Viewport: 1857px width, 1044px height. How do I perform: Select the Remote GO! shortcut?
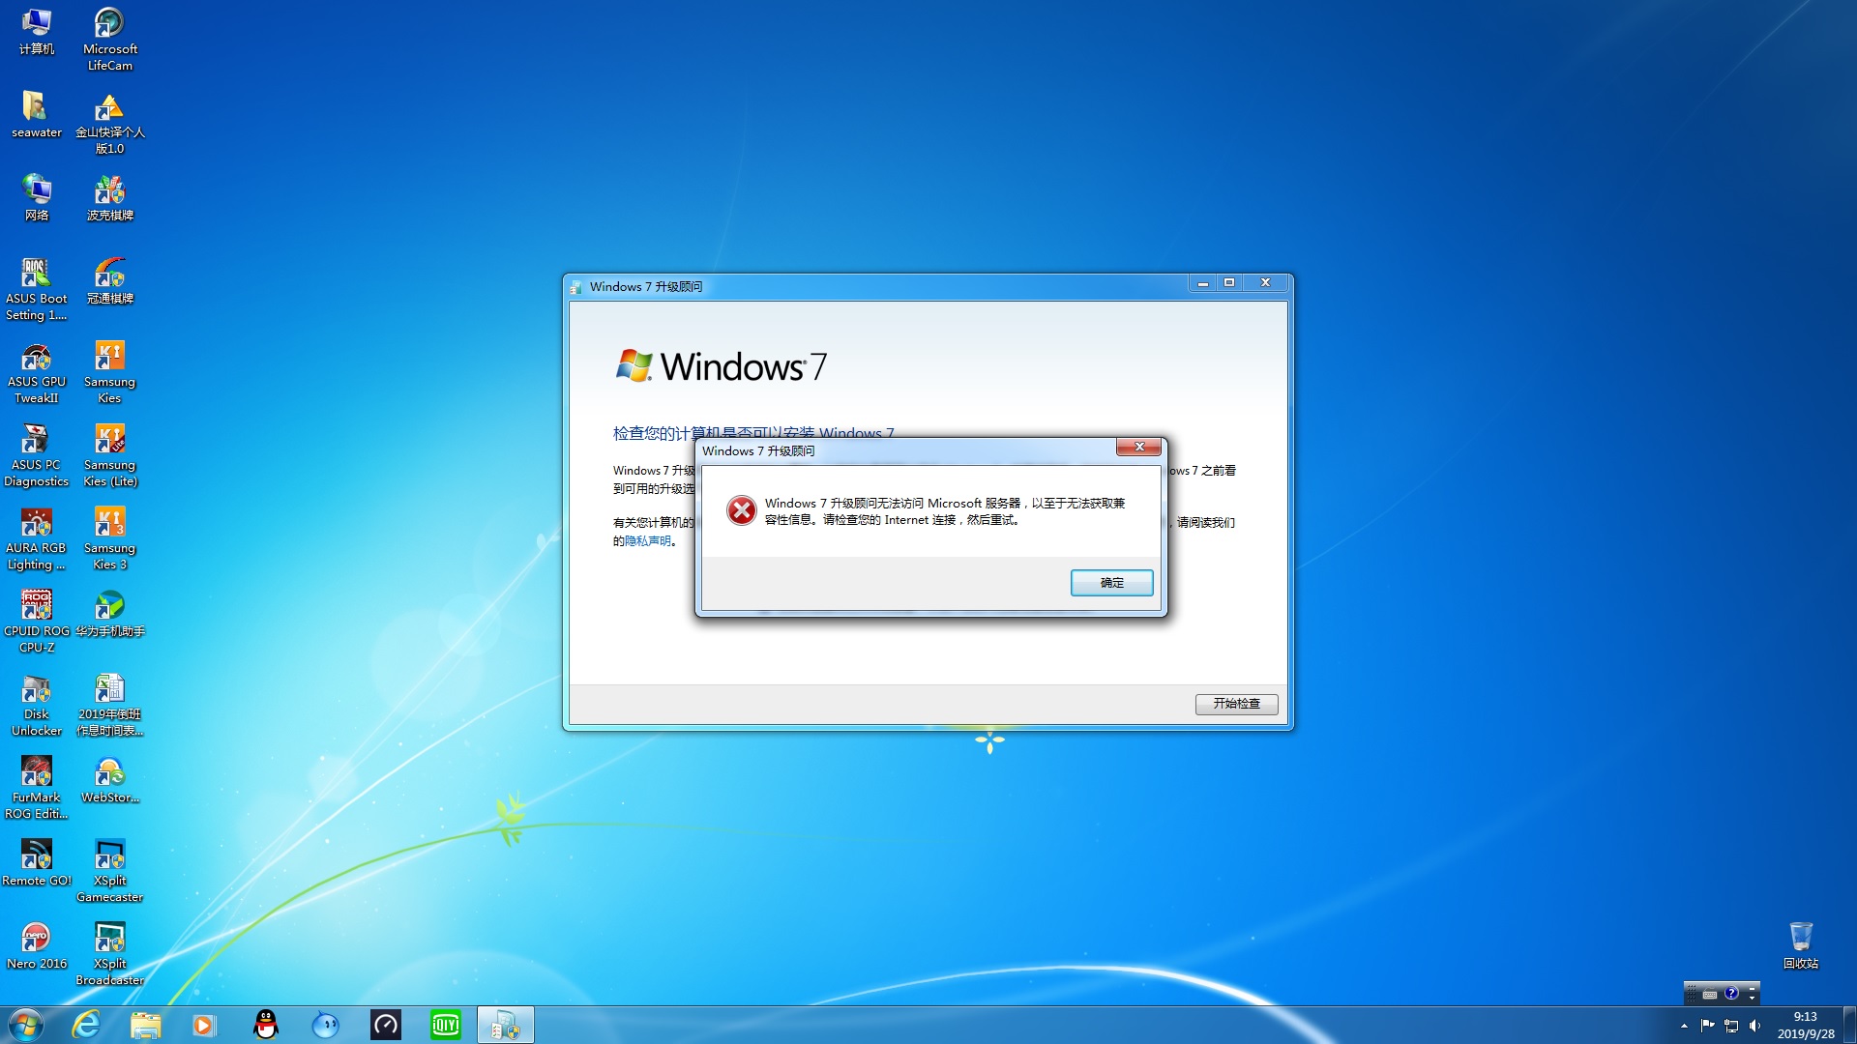pos(37,862)
